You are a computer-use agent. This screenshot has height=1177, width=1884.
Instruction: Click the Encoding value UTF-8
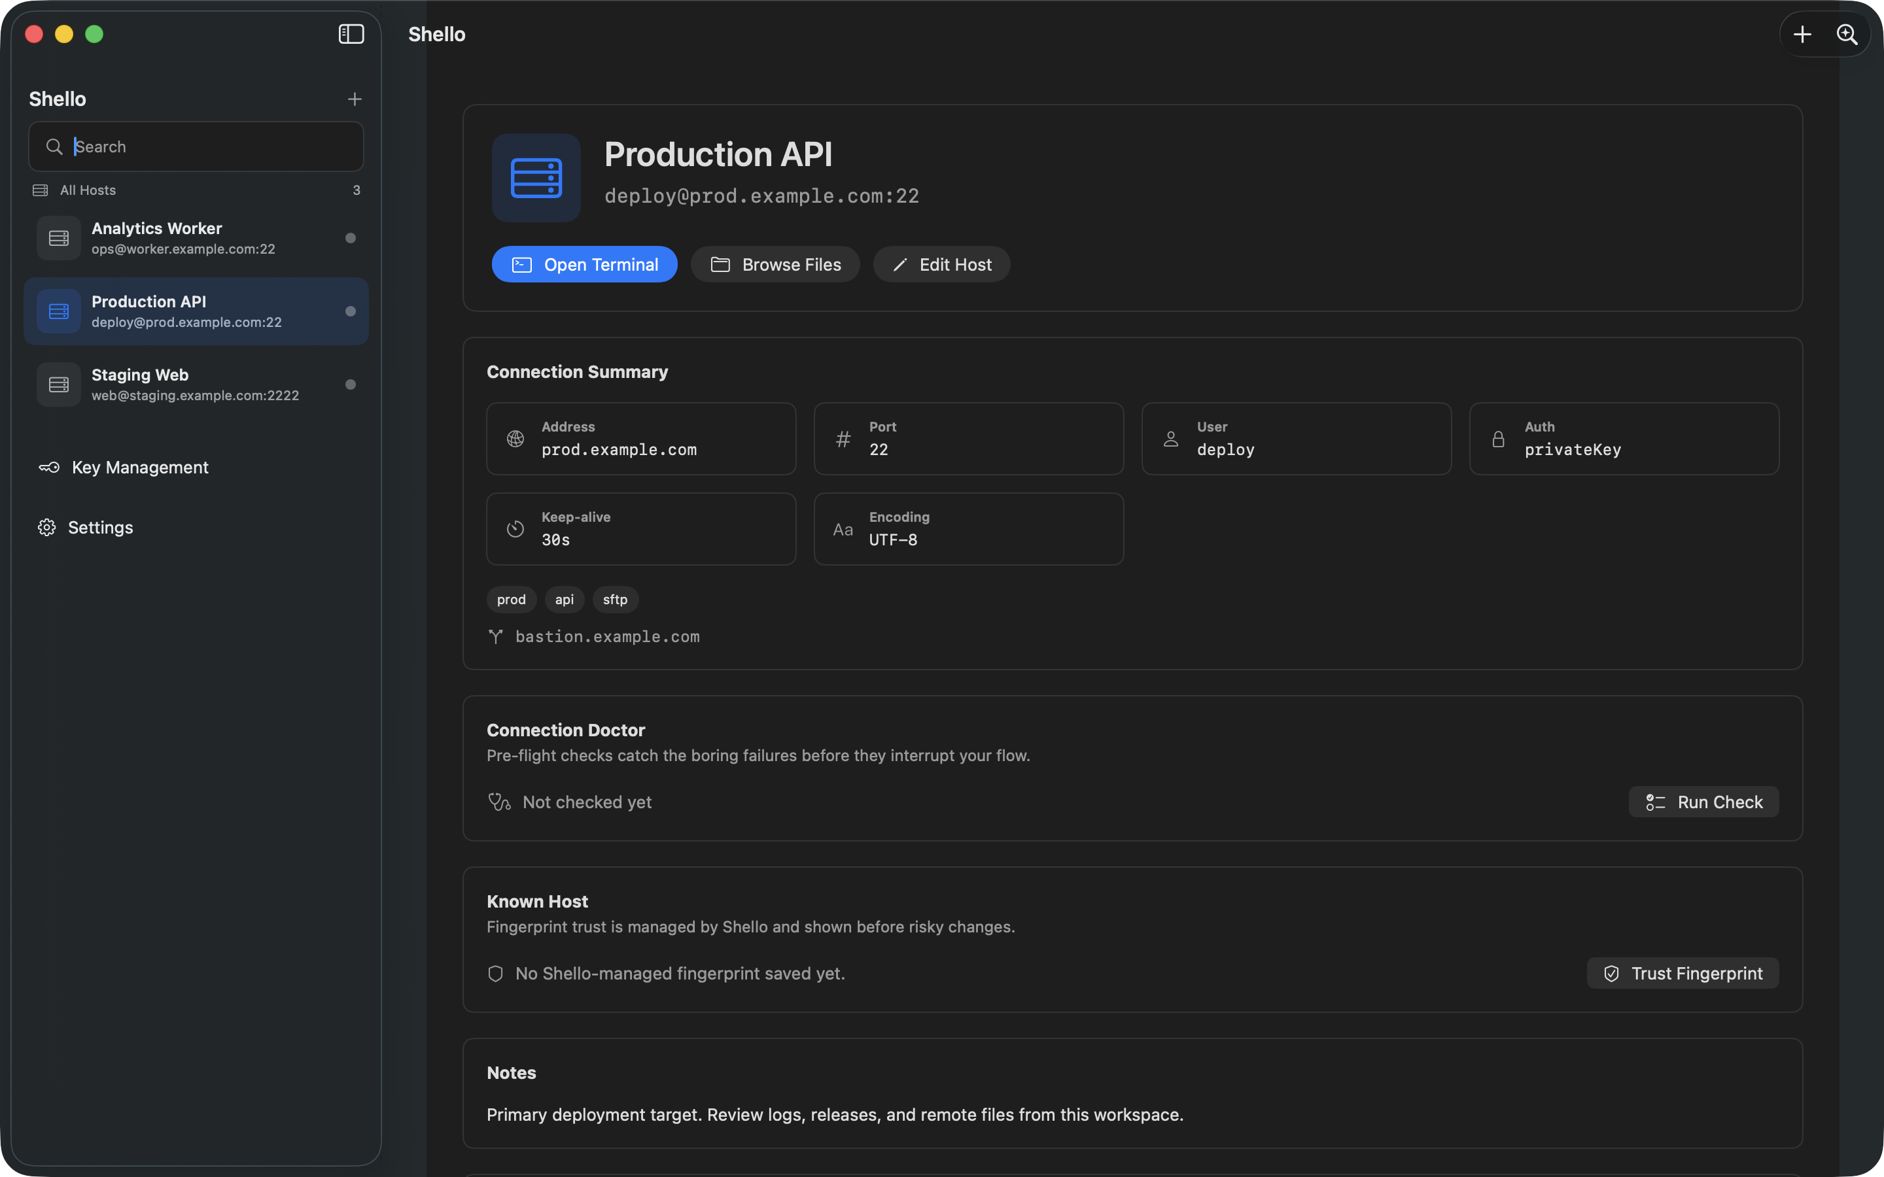[893, 540]
